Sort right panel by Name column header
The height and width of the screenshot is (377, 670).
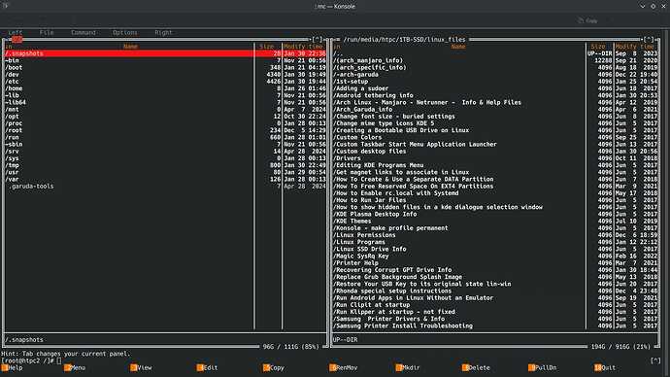(458, 47)
